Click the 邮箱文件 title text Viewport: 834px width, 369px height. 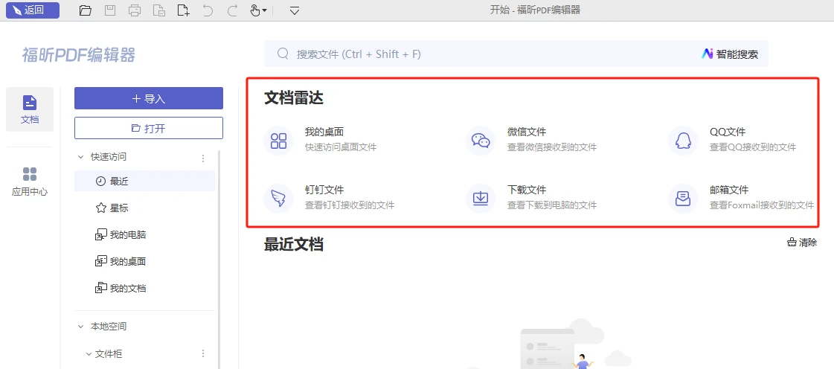[x=728, y=190]
